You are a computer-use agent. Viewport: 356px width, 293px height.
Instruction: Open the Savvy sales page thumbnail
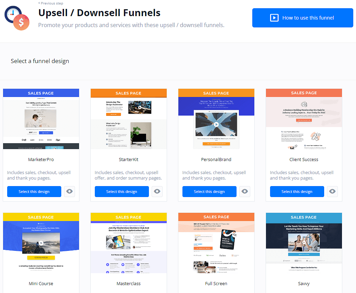pyautogui.click(x=304, y=247)
